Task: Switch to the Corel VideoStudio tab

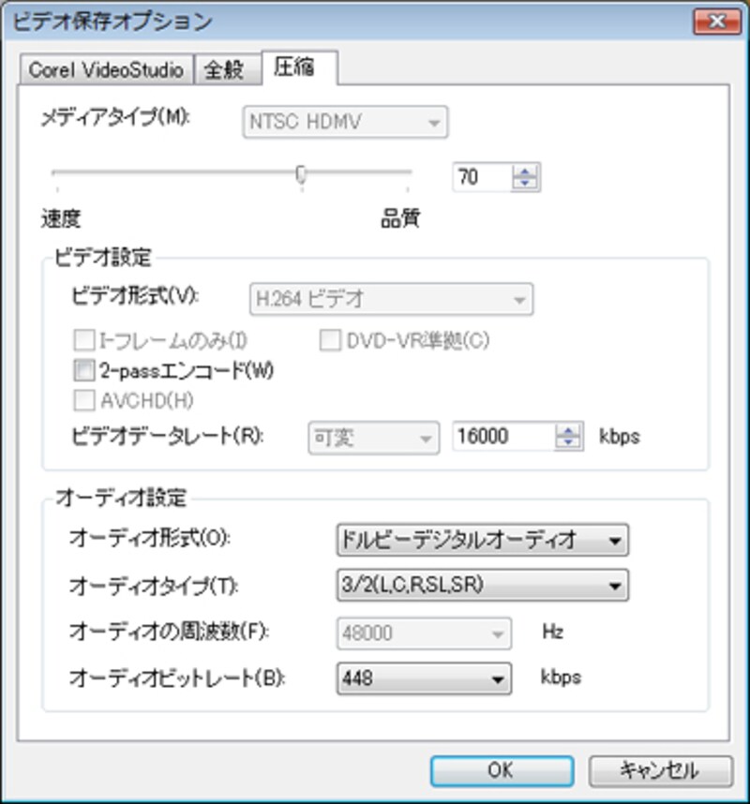Action: [106, 69]
